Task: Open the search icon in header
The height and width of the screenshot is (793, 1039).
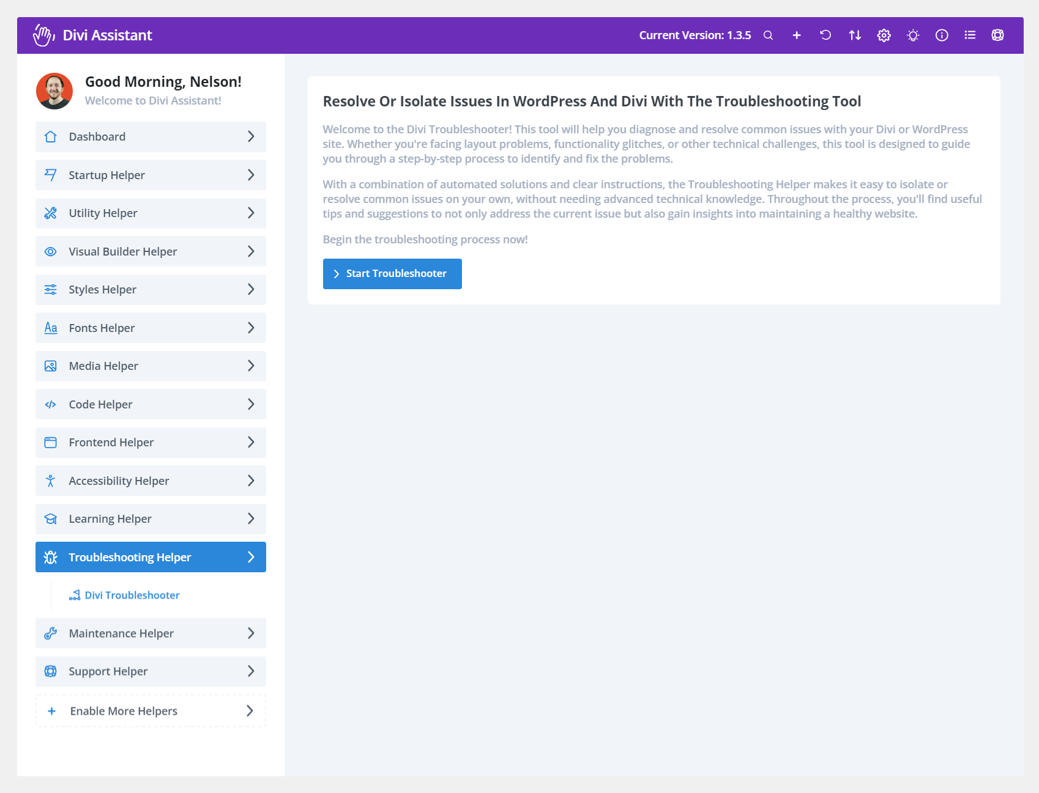Action: pos(768,35)
